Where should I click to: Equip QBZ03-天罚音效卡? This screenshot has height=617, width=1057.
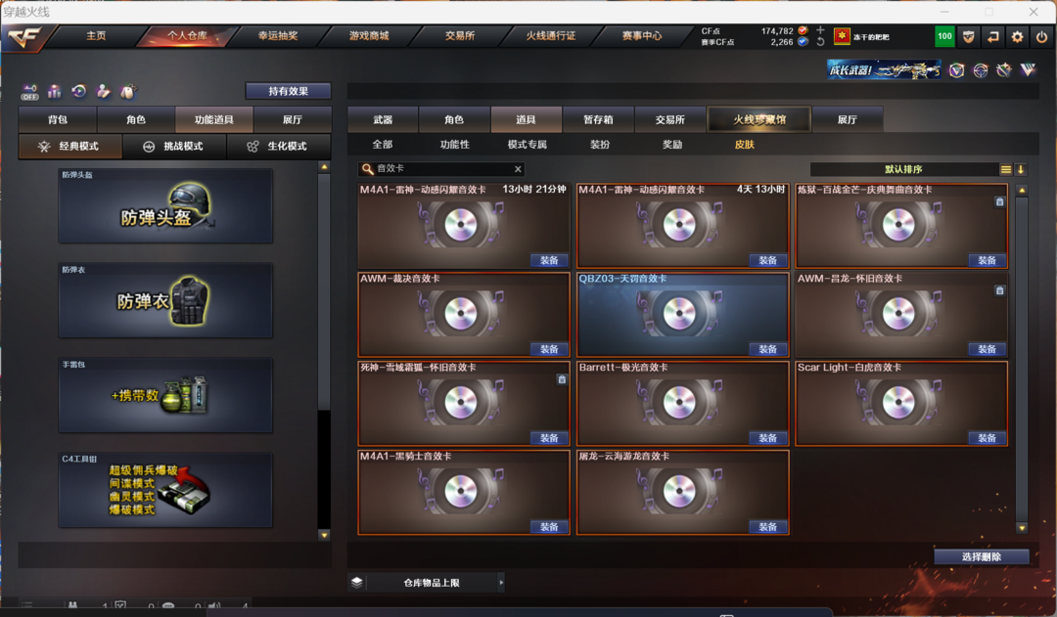(768, 349)
